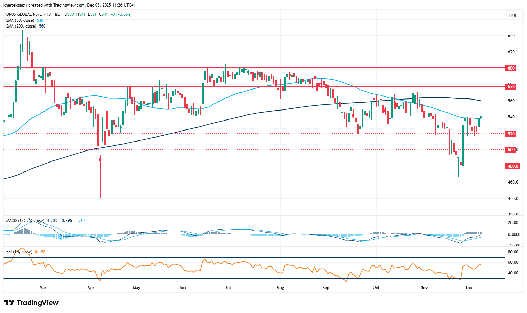The image size is (527, 313).
Task: Click the RSI value 55.92
Action: (40, 252)
